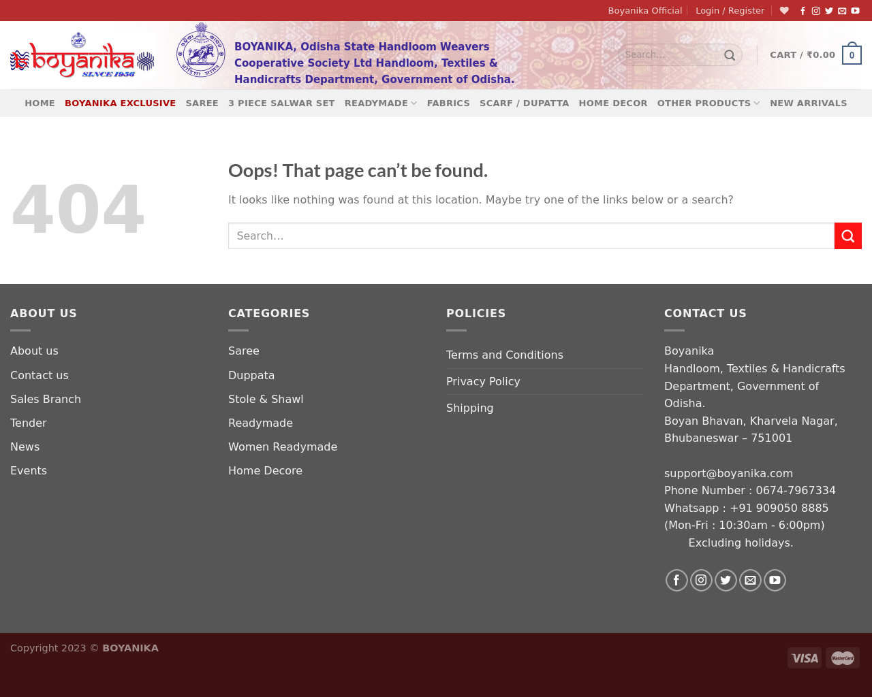Open Home Decor menu item
Screen dimensions: 872x697
click(x=613, y=103)
